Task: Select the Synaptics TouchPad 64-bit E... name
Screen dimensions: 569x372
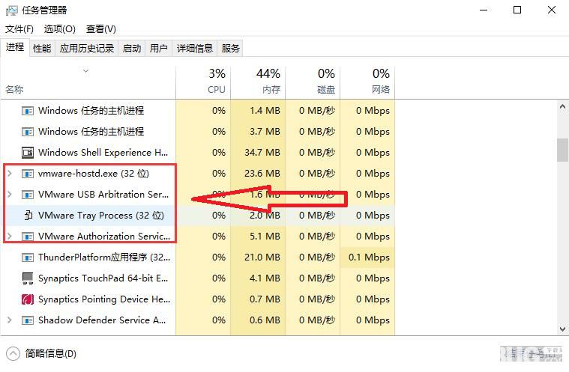Action: [x=103, y=278]
